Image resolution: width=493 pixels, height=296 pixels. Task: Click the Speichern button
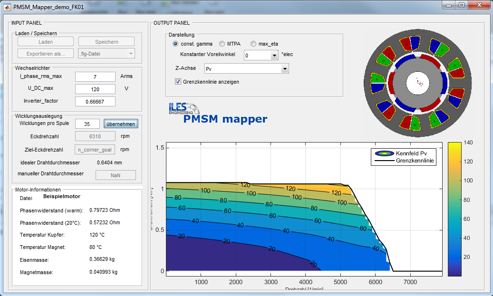coord(106,42)
